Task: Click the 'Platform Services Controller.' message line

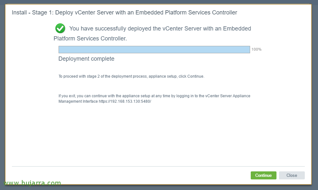Action: [90, 39]
